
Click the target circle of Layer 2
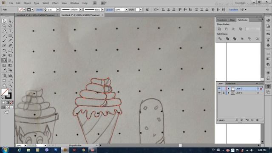(258, 88)
